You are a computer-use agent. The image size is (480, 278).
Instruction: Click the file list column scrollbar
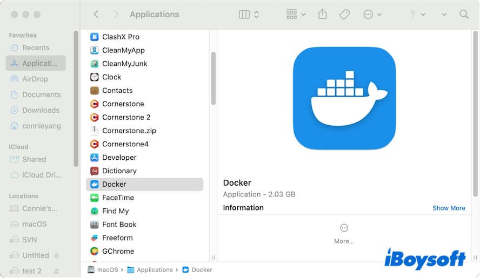(214, 78)
